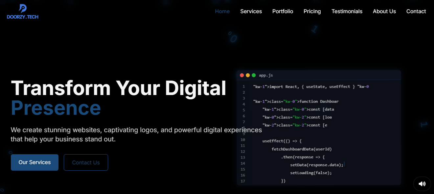
Task: Click the red close dot on app.js window
Action: pyautogui.click(x=242, y=75)
